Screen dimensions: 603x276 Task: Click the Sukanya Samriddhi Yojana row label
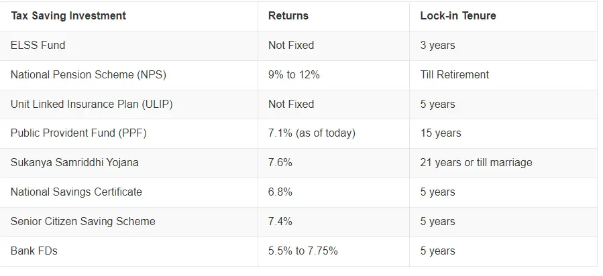coord(74,163)
